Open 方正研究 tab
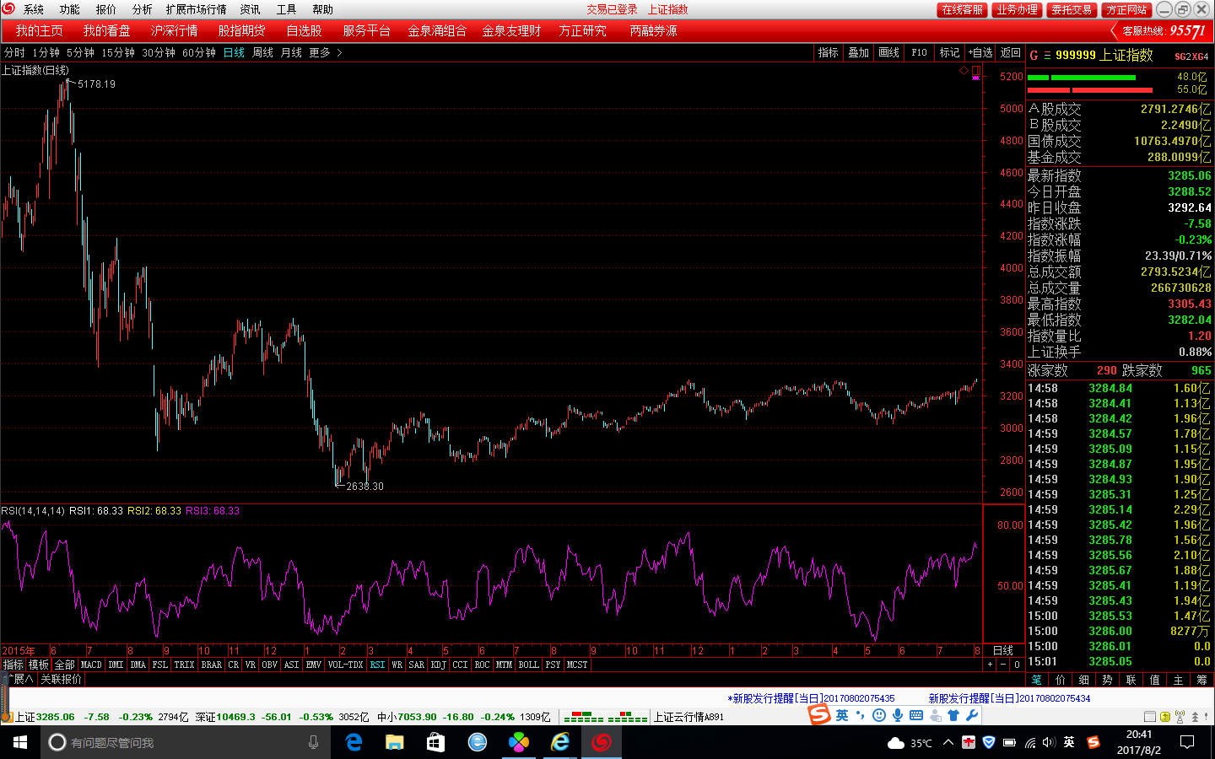The image size is (1215, 759). tap(582, 30)
